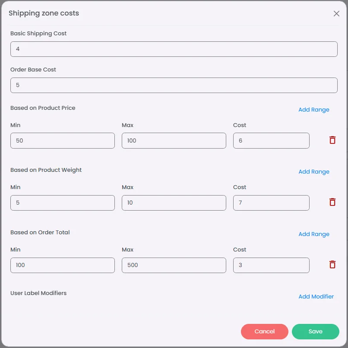Click into the Order Base Cost field

174,85
